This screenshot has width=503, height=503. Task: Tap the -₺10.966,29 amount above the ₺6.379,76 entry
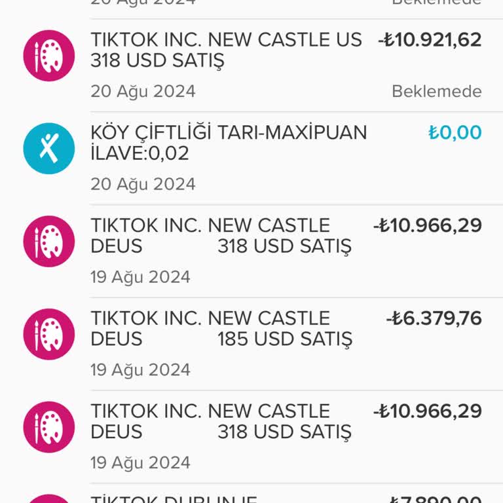(x=427, y=226)
